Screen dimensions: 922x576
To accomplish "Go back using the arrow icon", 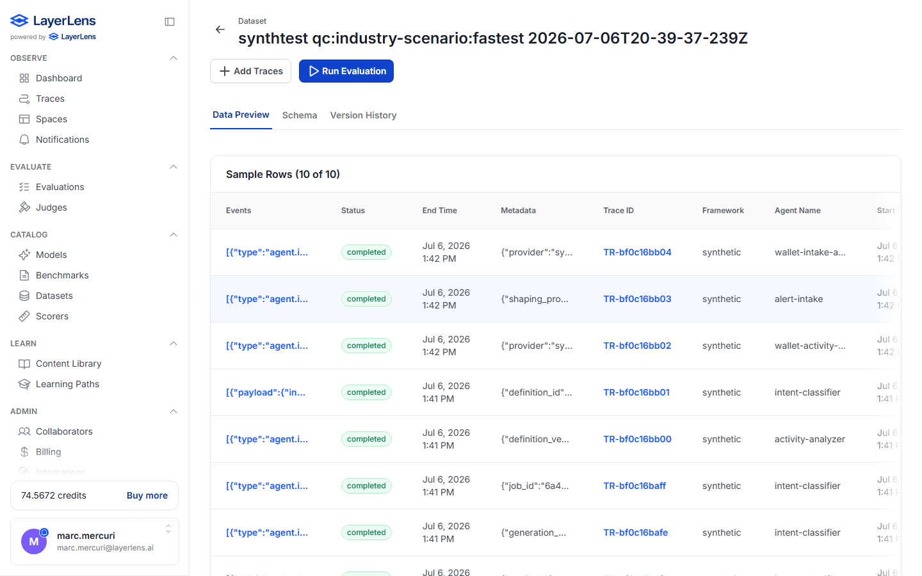I will (x=220, y=29).
